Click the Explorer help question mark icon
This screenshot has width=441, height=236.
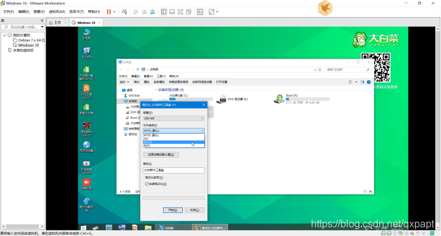click(x=369, y=82)
